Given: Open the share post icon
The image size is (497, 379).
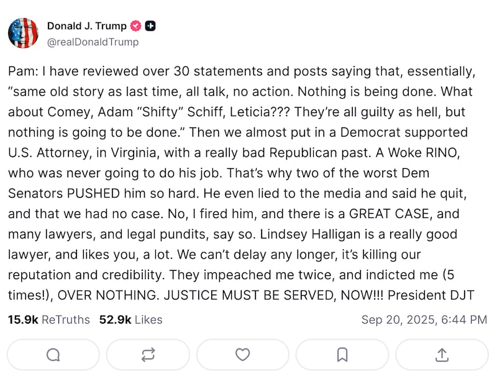Looking at the screenshot, I should tap(442, 355).
